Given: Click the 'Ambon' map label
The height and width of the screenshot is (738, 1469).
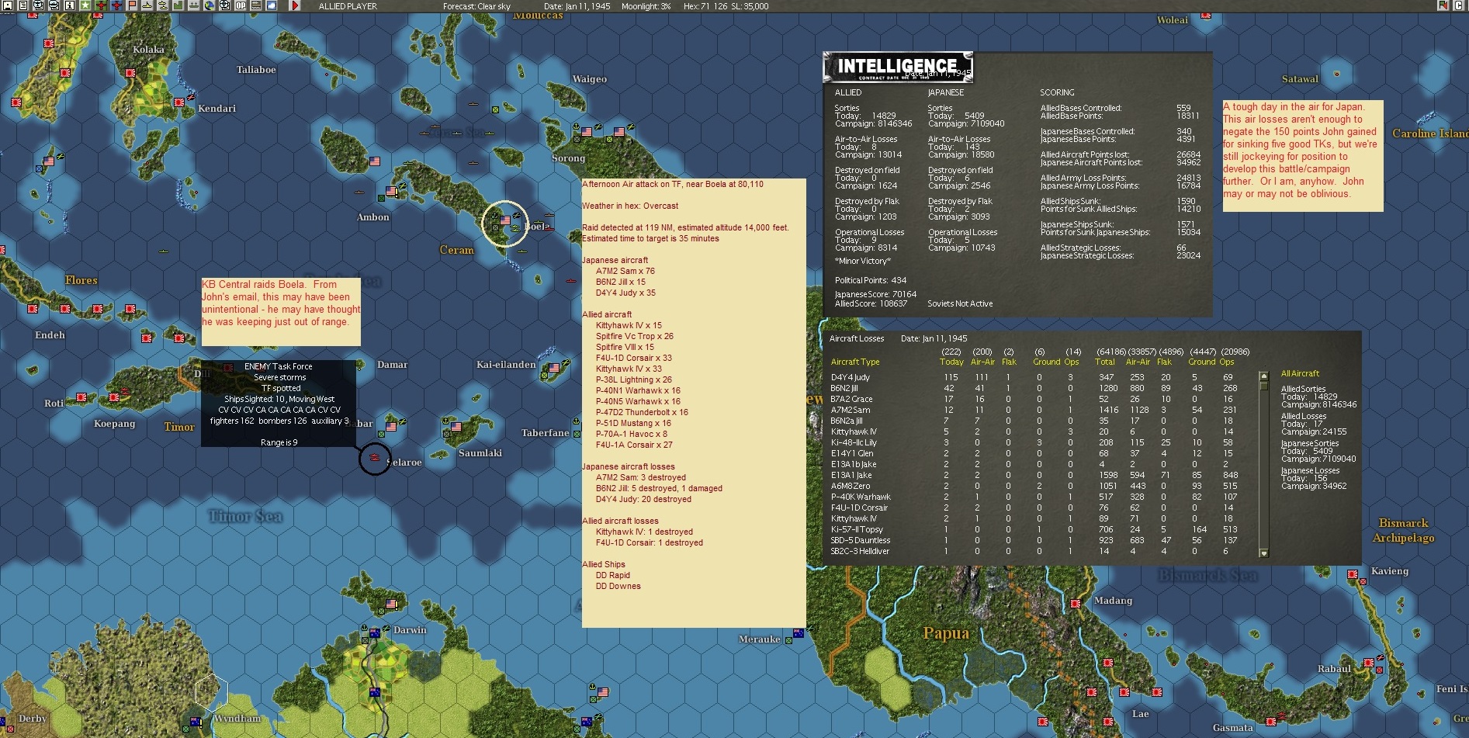Looking at the screenshot, I should tap(373, 217).
